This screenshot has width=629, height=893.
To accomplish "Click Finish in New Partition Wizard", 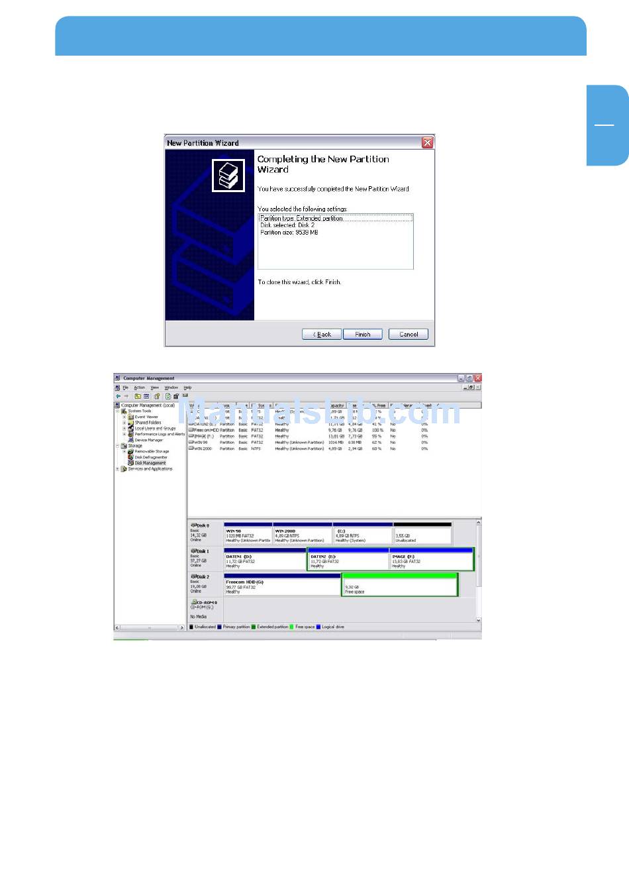I will point(362,334).
